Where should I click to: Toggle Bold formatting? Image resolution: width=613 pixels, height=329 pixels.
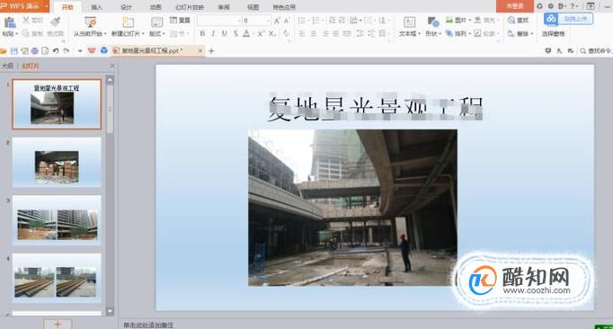[x=202, y=33]
